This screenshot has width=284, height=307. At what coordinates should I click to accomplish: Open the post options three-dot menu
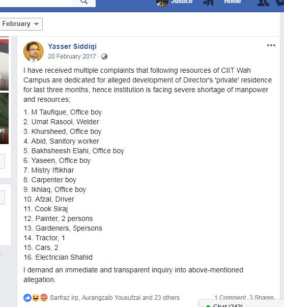click(271, 45)
